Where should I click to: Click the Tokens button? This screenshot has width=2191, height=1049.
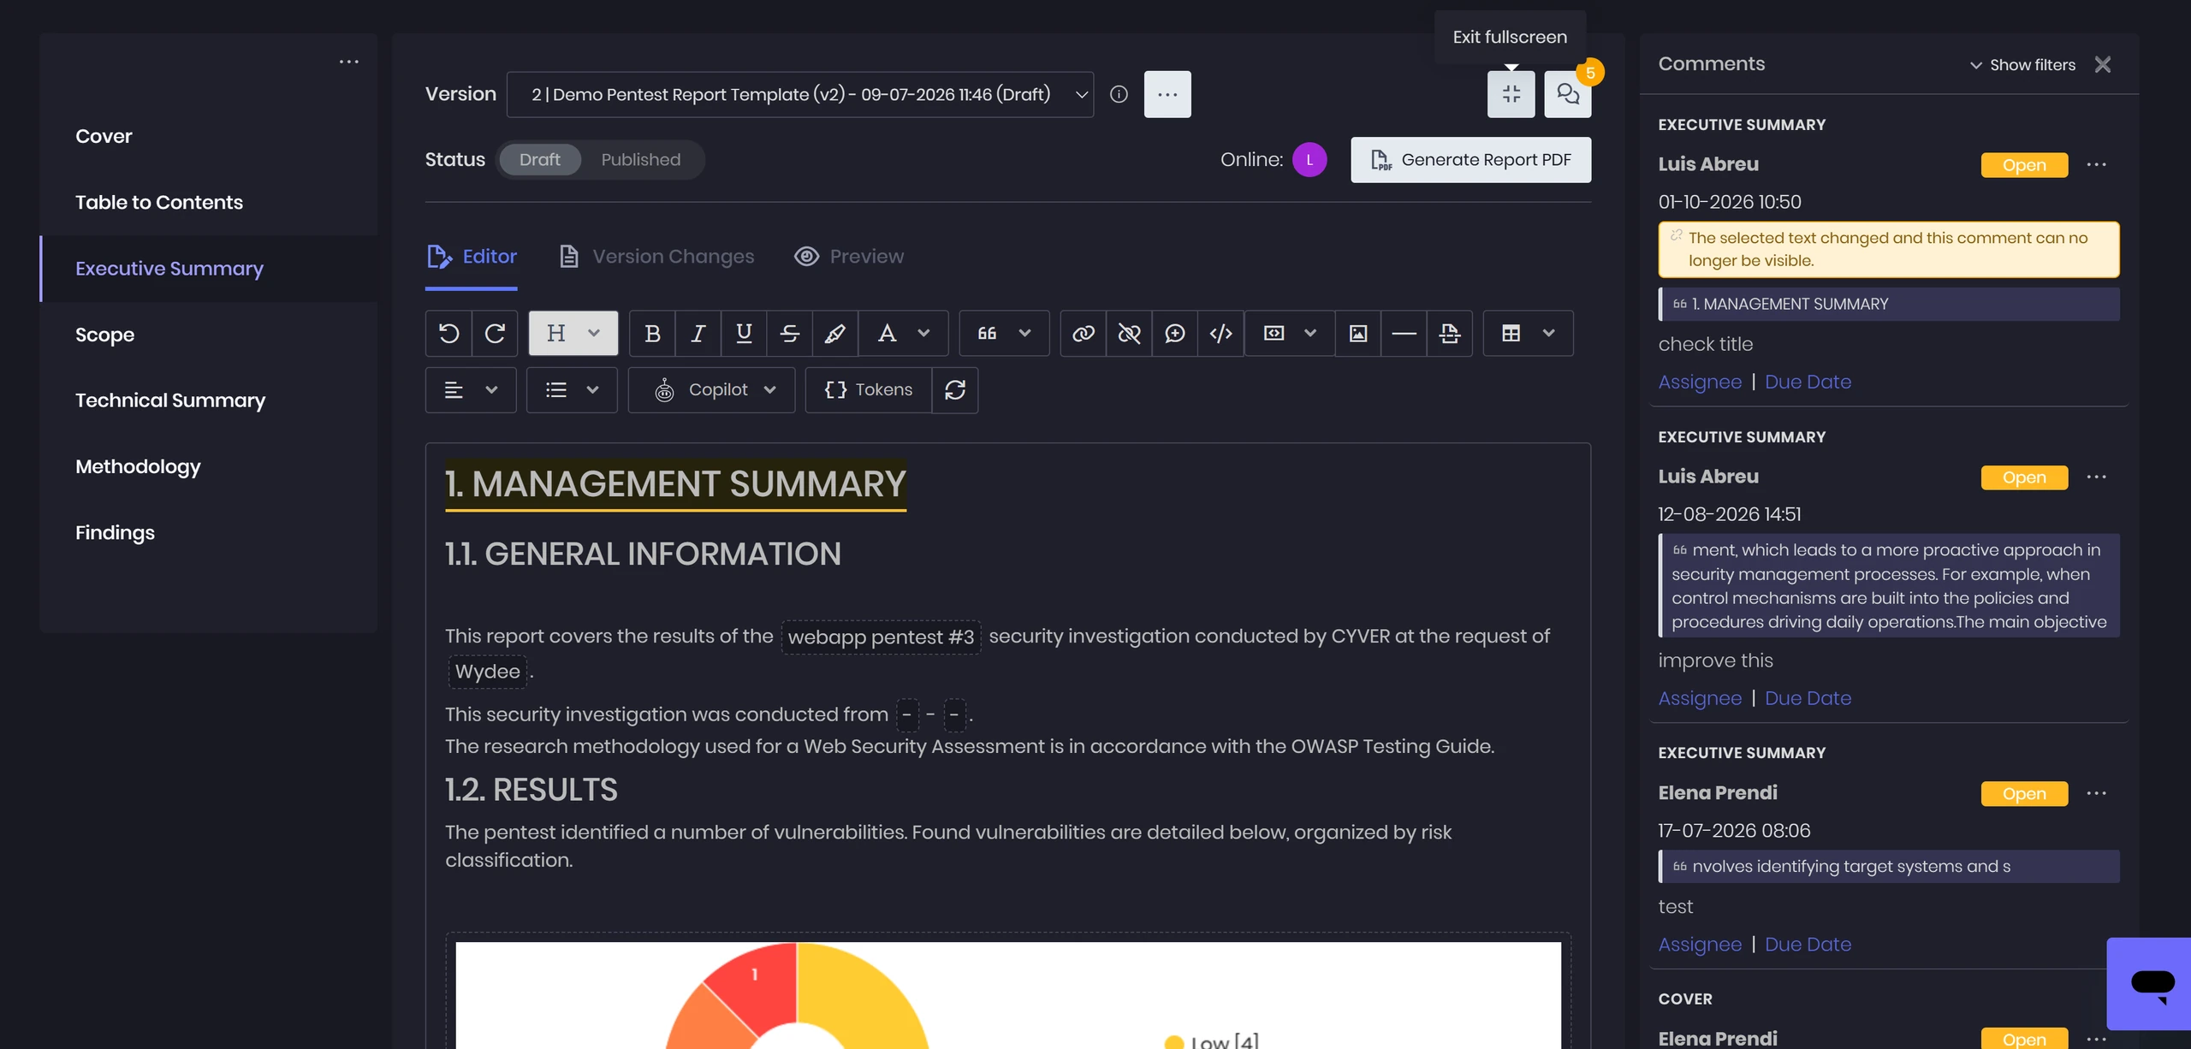click(869, 390)
